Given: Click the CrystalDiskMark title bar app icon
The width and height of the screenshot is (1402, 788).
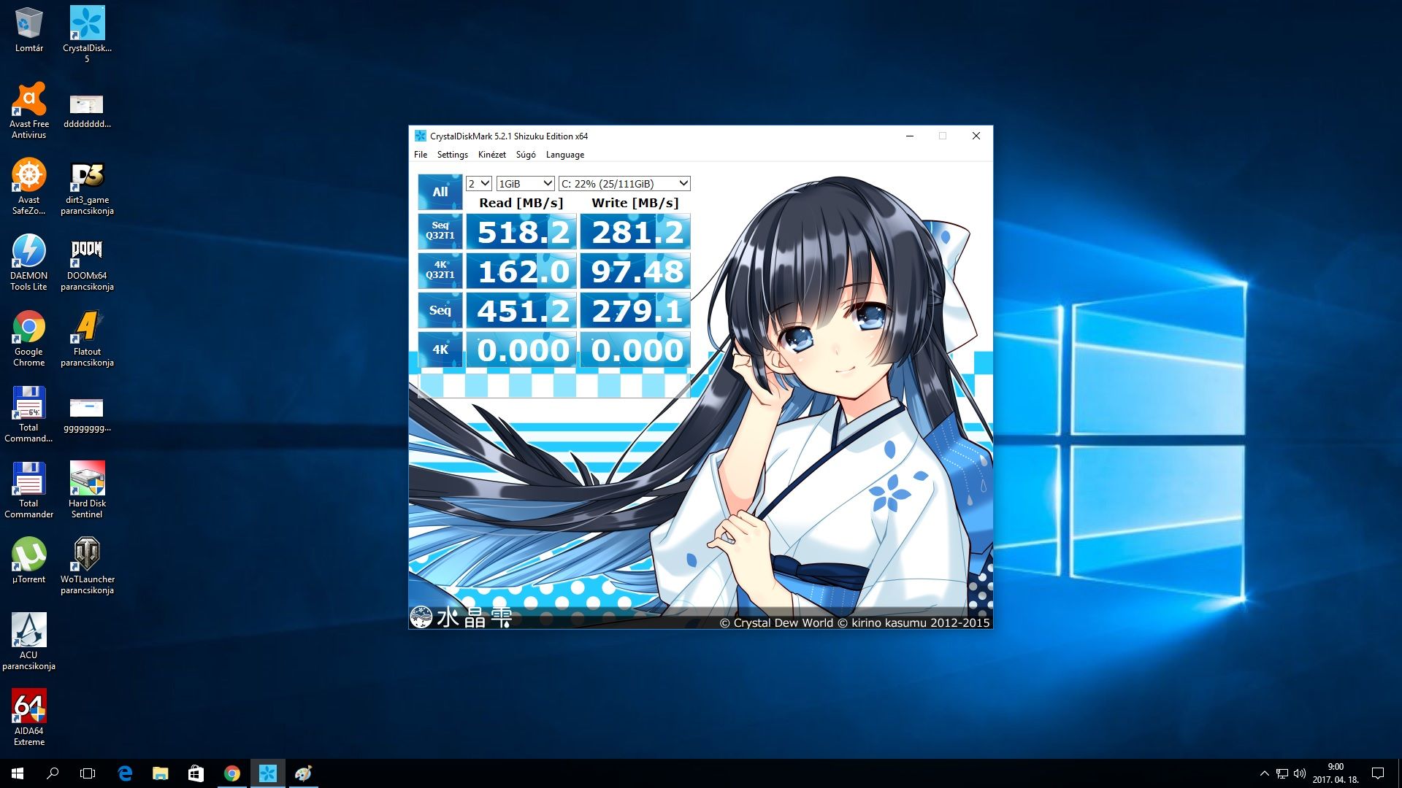Looking at the screenshot, I should click(420, 136).
